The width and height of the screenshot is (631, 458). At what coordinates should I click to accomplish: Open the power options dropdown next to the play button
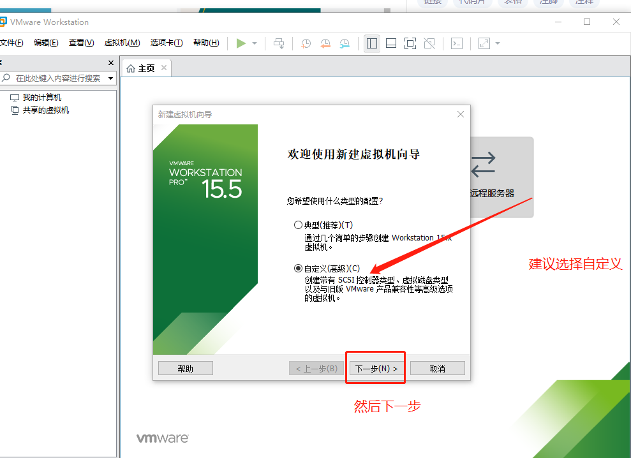coord(255,43)
